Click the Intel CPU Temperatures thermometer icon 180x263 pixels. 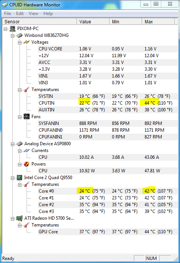click(x=27, y=184)
